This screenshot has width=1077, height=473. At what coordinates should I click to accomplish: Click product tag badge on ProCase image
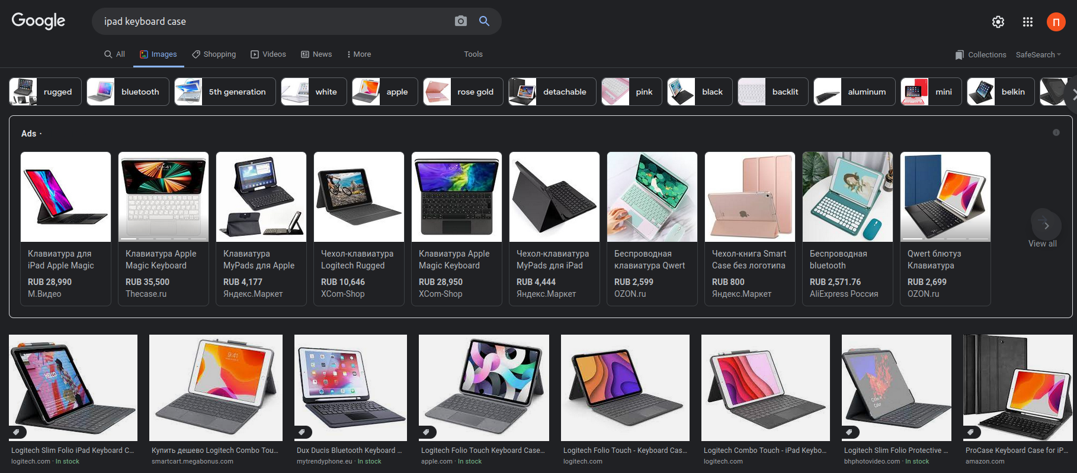(972, 432)
